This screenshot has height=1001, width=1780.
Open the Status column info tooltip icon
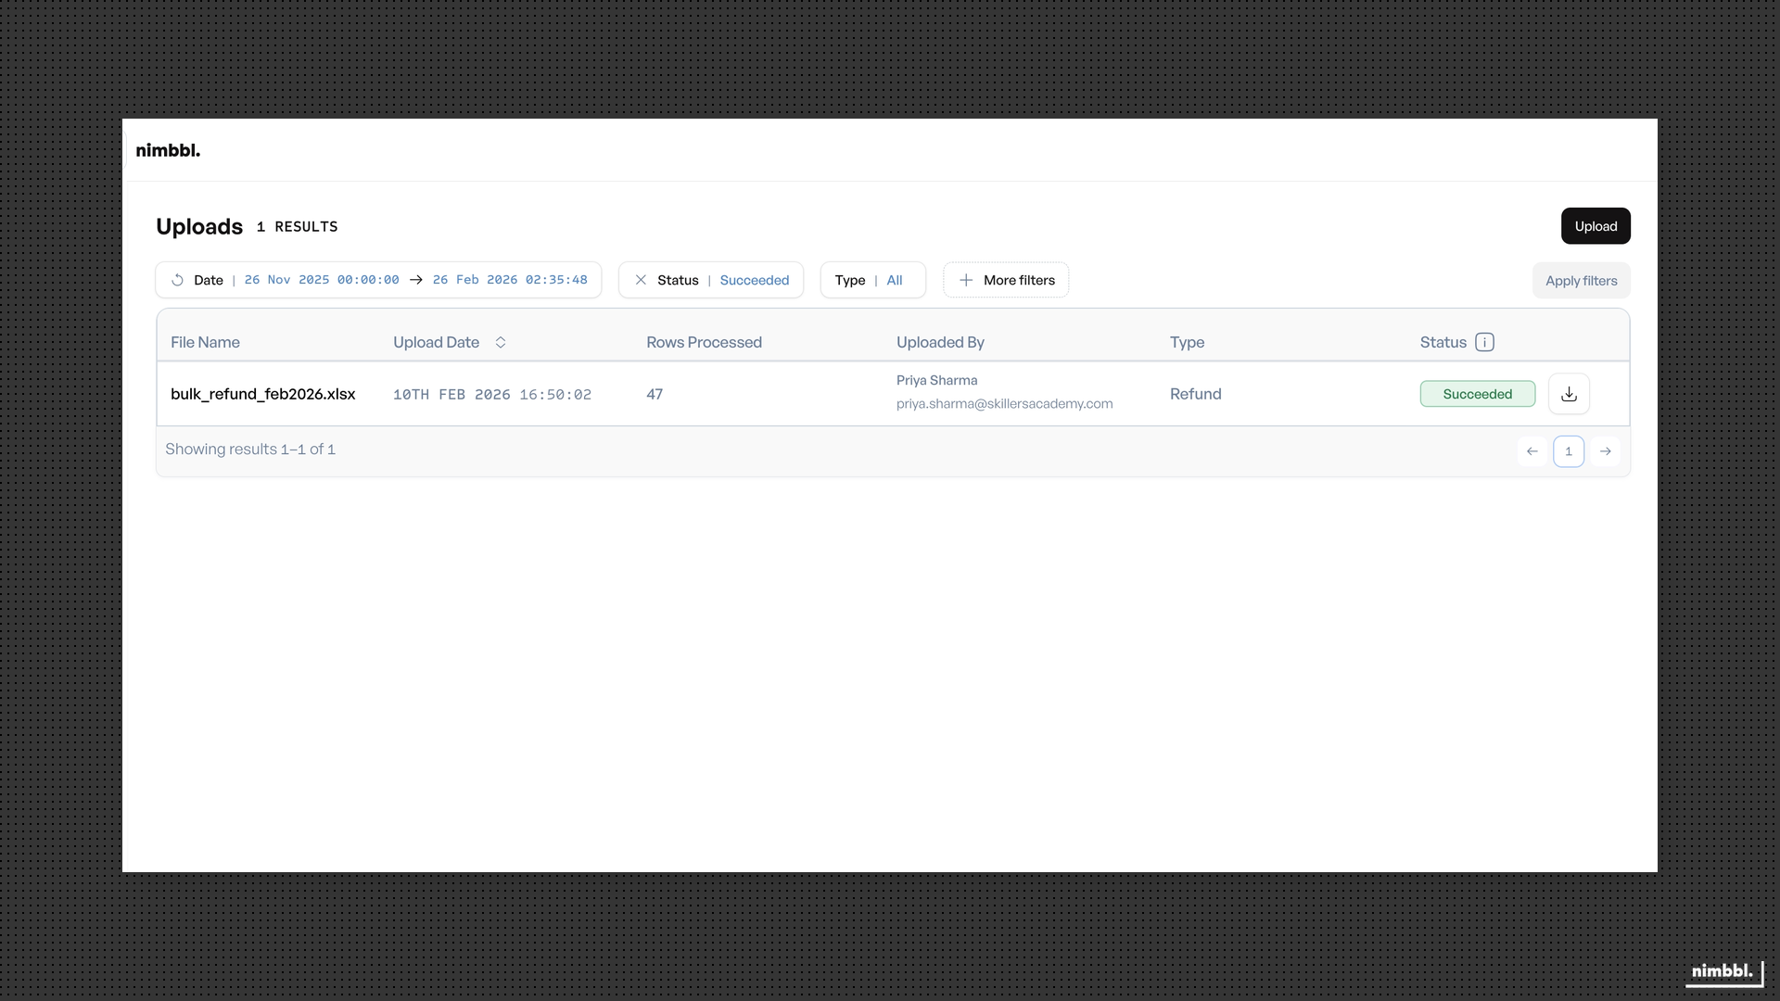pyautogui.click(x=1485, y=342)
